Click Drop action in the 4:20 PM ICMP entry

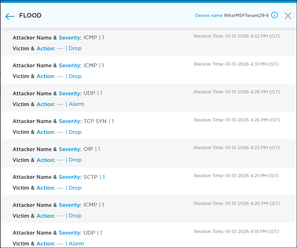click(75, 216)
